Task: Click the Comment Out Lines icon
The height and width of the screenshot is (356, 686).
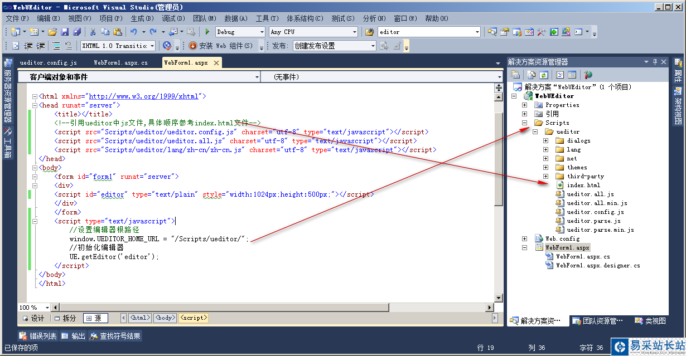Action: point(57,46)
